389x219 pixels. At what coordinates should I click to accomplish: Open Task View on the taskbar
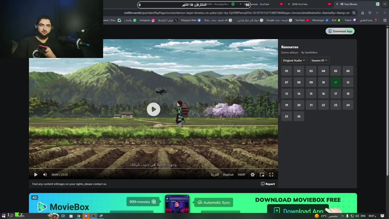(63, 216)
